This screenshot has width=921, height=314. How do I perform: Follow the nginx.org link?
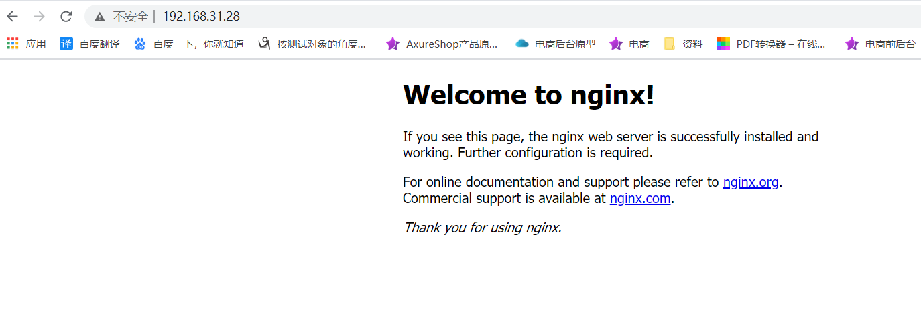pos(751,182)
